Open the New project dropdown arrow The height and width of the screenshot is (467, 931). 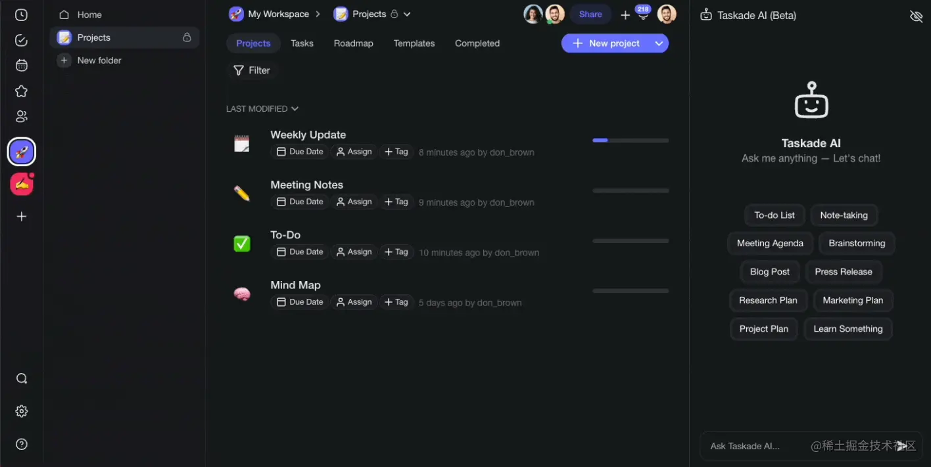pyautogui.click(x=659, y=43)
